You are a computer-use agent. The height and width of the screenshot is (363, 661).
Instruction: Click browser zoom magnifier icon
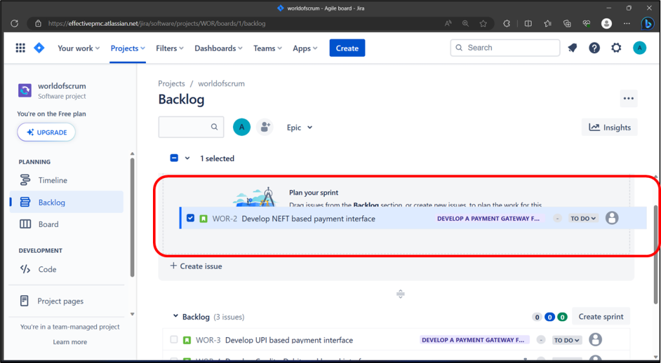coord(465,24)
